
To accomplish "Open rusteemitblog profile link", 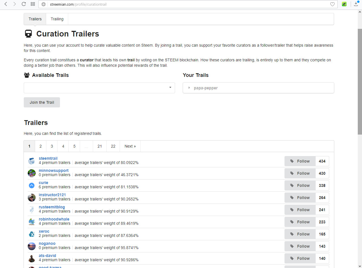I will [x=52, y=207].
